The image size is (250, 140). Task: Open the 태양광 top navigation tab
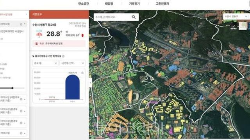[x=109, y=3]
